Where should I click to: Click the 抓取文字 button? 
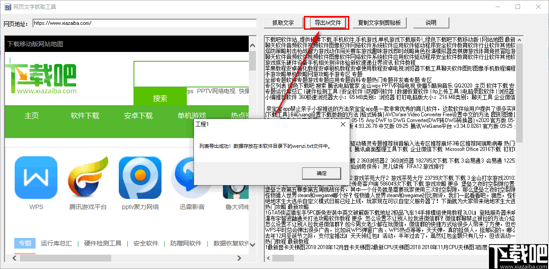283,23
